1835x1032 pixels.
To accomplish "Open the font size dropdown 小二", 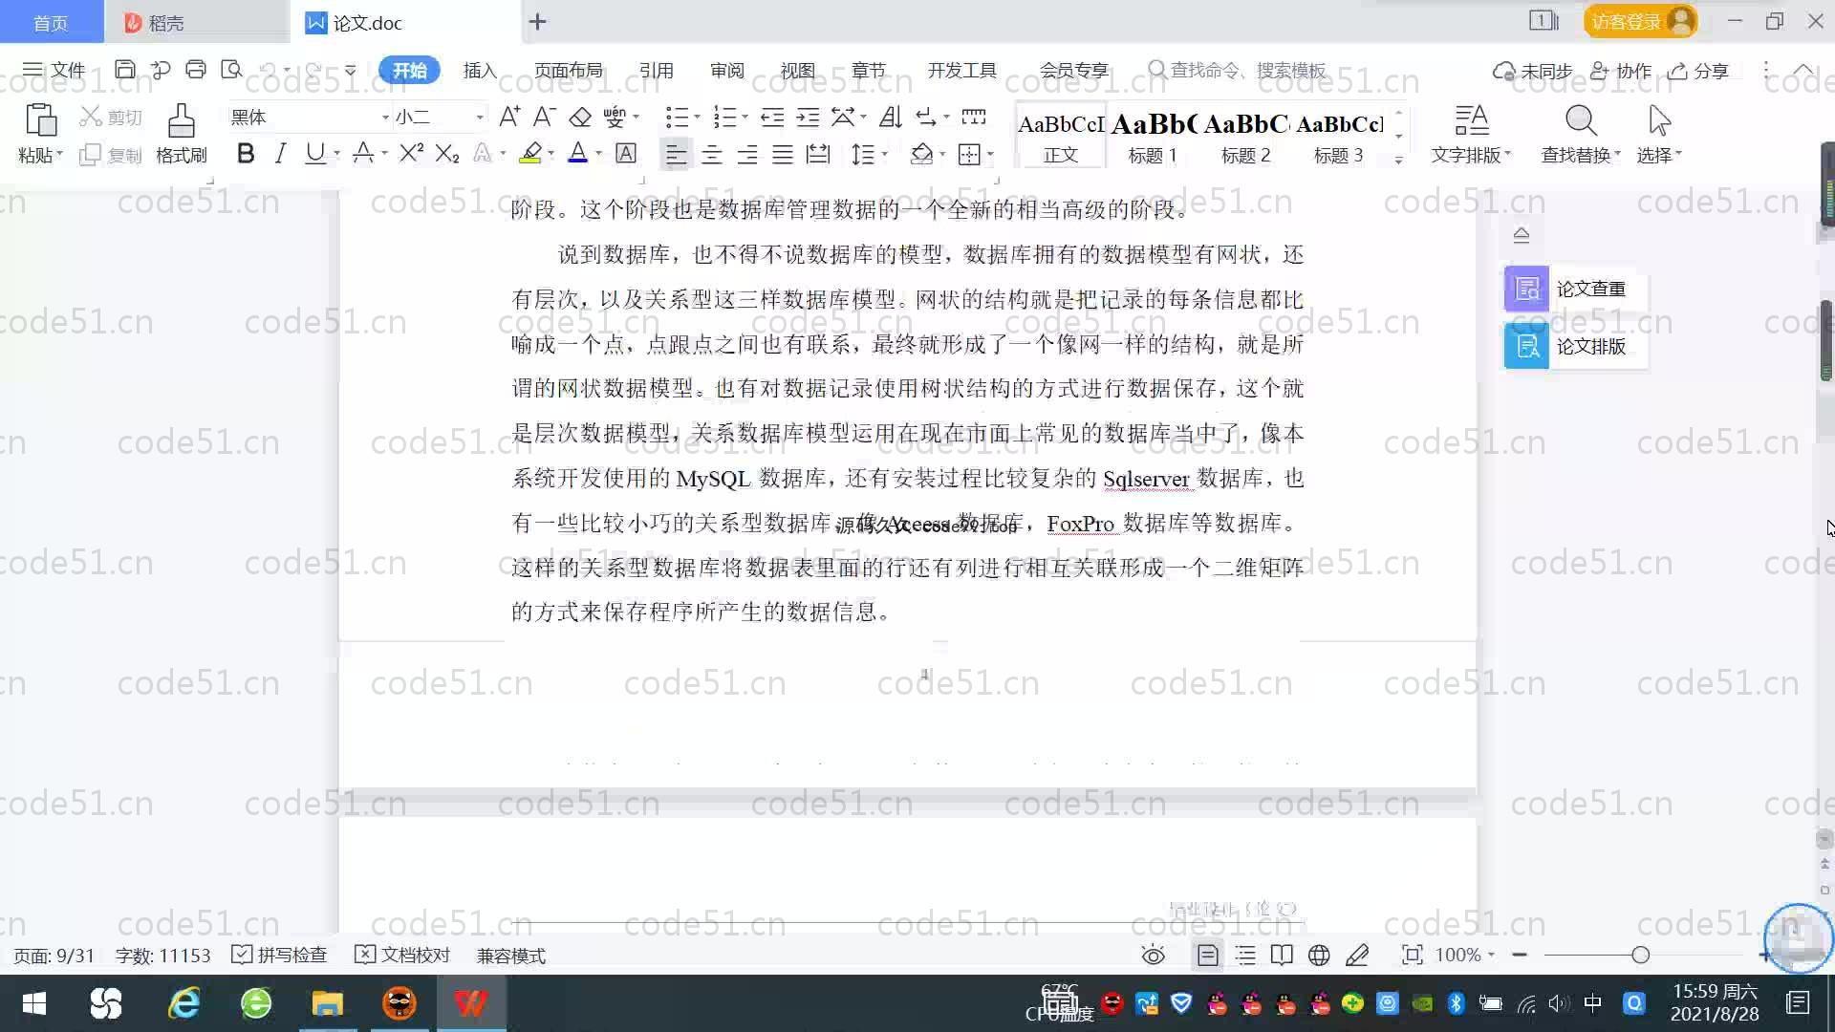I will pyautogui.click(x=480, y=118).
